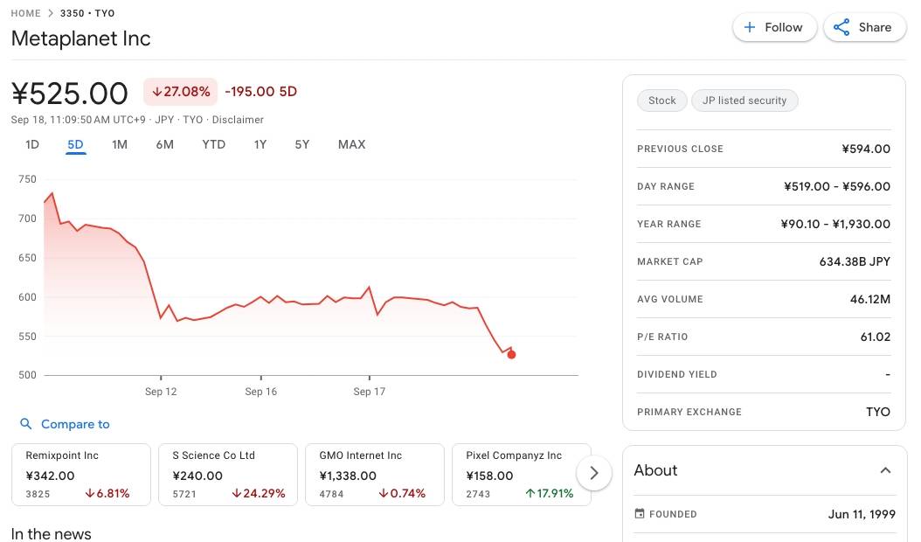Image resolution: width=921 pixels, height=542 pixels.
Task: Click the DIVIDEND YIELD label
Action: [676, 374]
